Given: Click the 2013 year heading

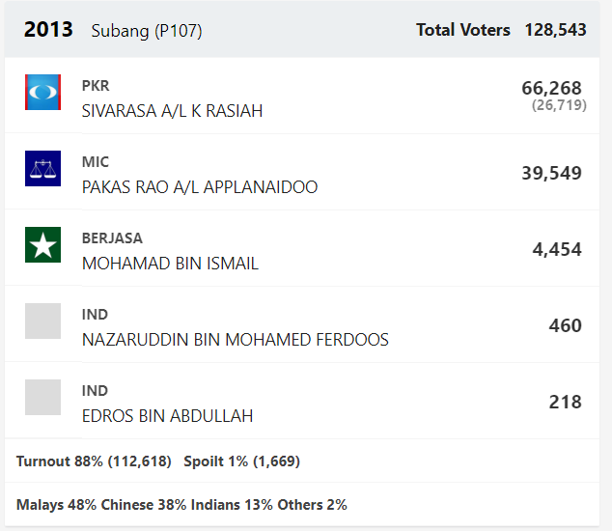Looking at the screenshot, I should coord(48,30).
